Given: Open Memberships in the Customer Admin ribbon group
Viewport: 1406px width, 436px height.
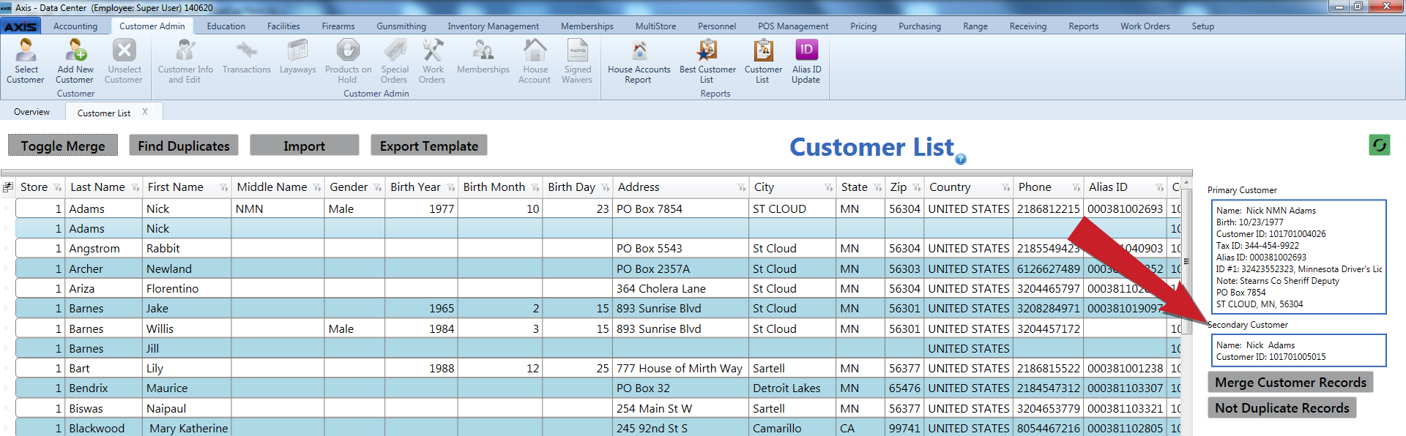Looking at the screenshot, I should pos(483,56).
